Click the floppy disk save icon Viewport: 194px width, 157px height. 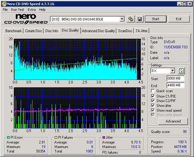(140, 19)
